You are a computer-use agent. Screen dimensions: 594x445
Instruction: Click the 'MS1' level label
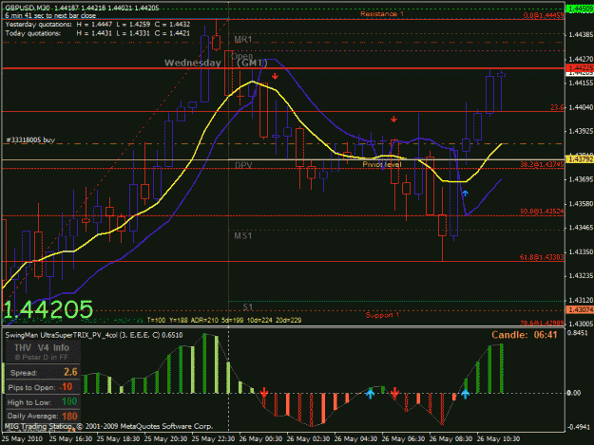pos(243,236)
